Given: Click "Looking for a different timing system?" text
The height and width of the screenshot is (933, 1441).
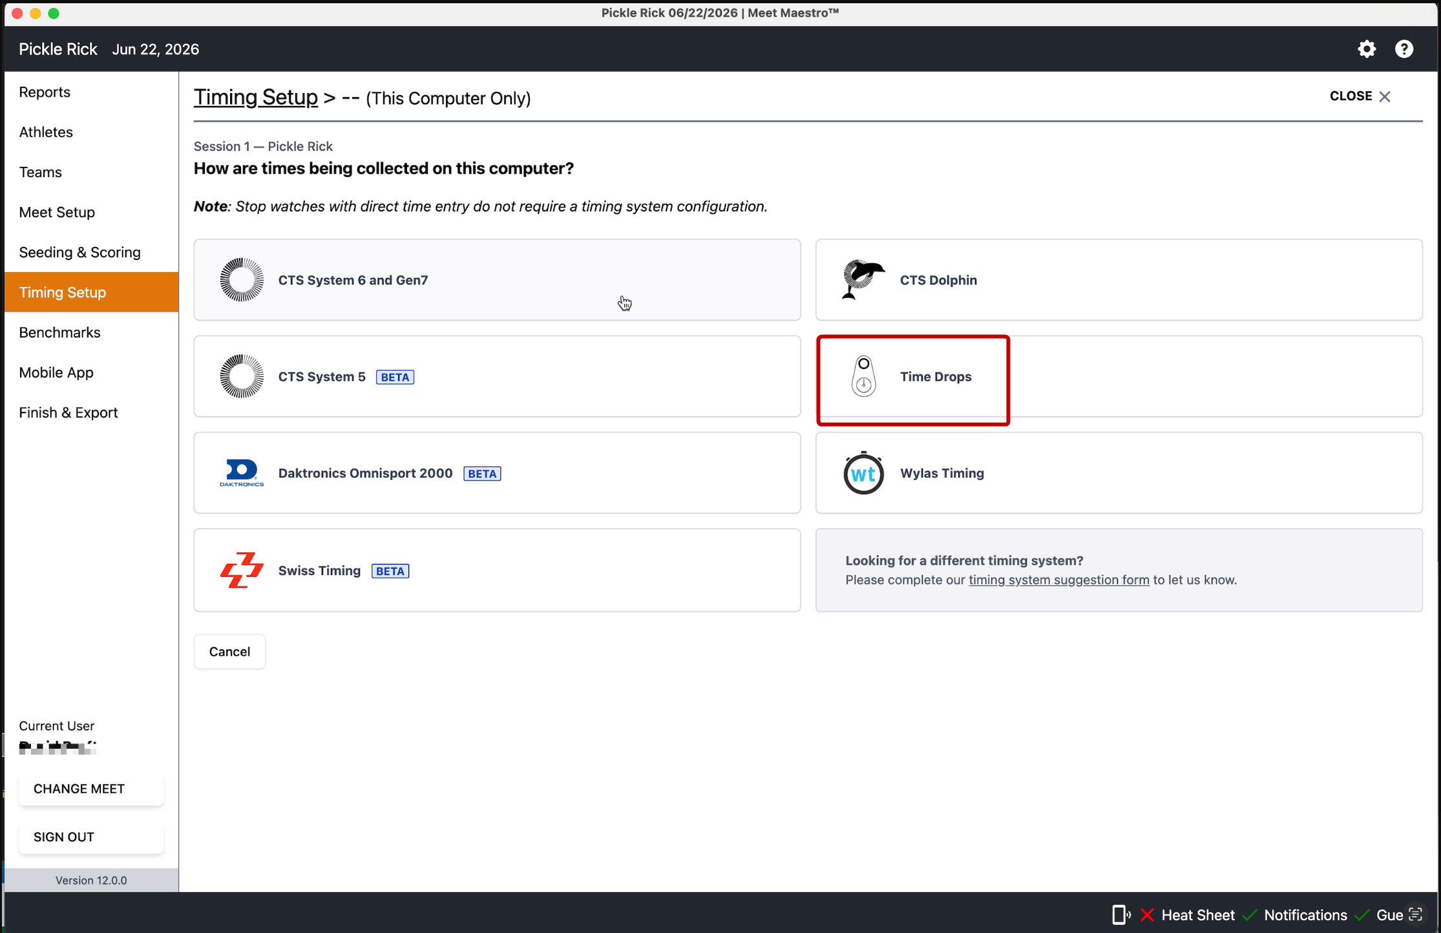Looking at the screenshot, I should (x=964, y=561).
